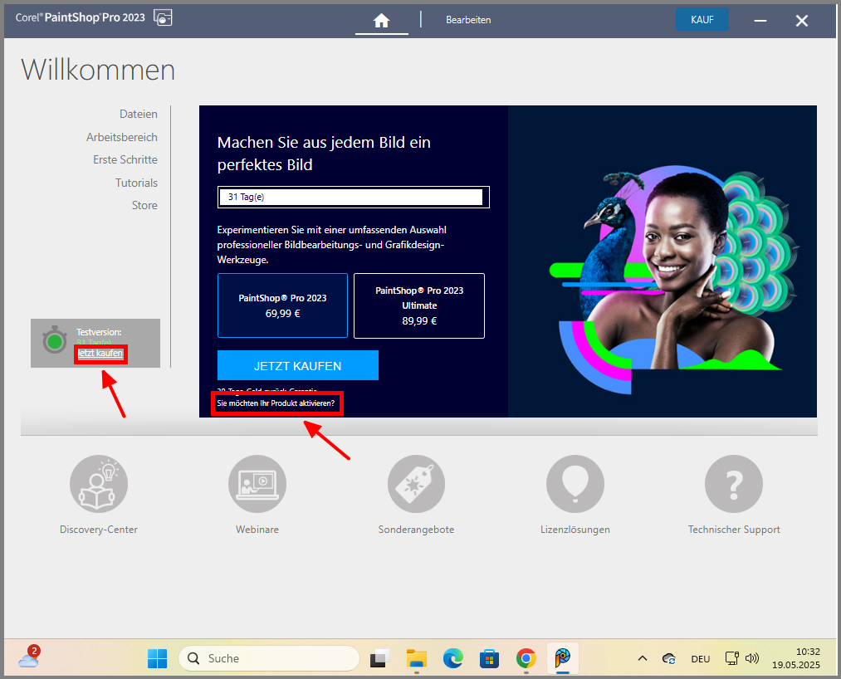The image size is (841, 679).
Task: View the Sonderangebote offers
Action: click(x=415, y=483)
